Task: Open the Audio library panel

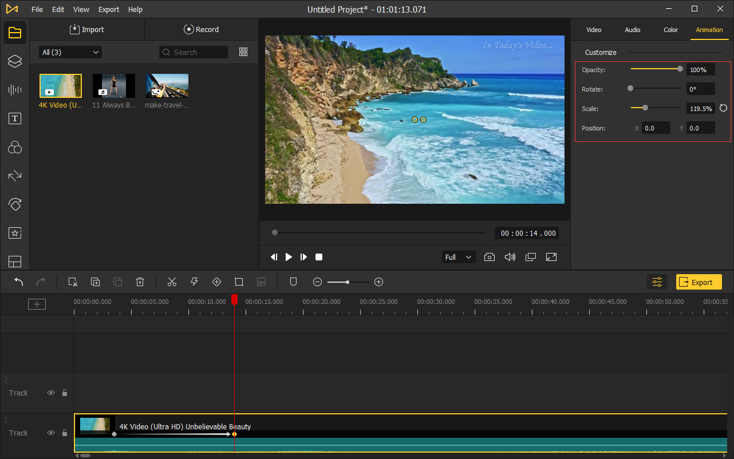Action: (14, 89)
